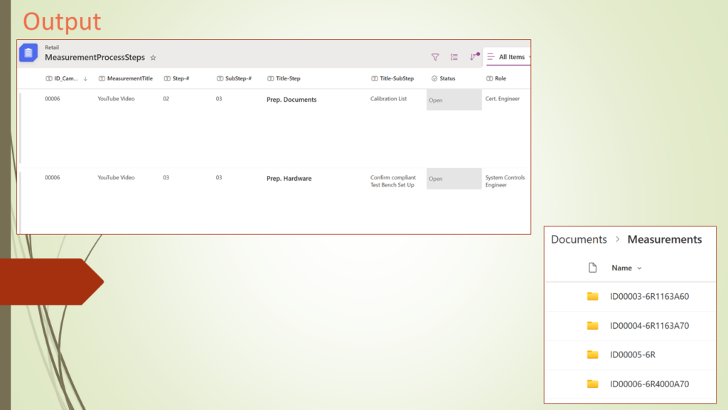728x410 pixels.
Task: Click the Title-Step column header
Action: tap(284, 78)
